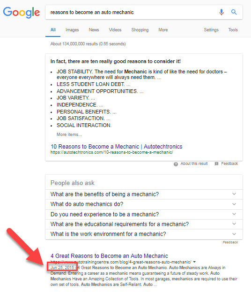
Task: Open the Videos results tab
Action: click(115, 30)
